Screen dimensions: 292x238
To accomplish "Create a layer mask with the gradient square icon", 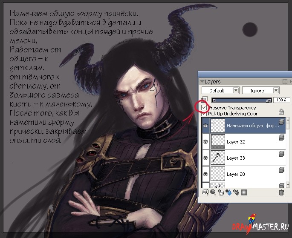I will [244, 192].
